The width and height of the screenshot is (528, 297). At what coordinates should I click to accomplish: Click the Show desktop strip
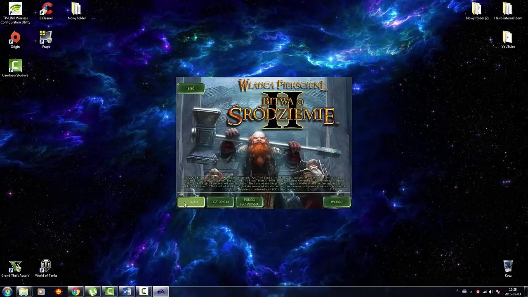pyautogui.click(x=526, y=292)
